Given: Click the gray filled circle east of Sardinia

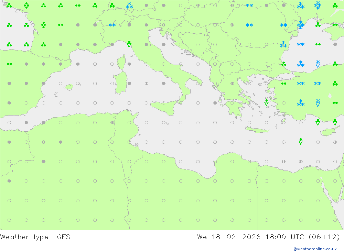Looking at the screenshot, I should click(x=129, y=83).
